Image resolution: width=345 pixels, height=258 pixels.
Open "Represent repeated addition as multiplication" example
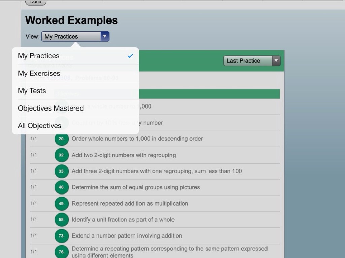click(x=130, y=204)
